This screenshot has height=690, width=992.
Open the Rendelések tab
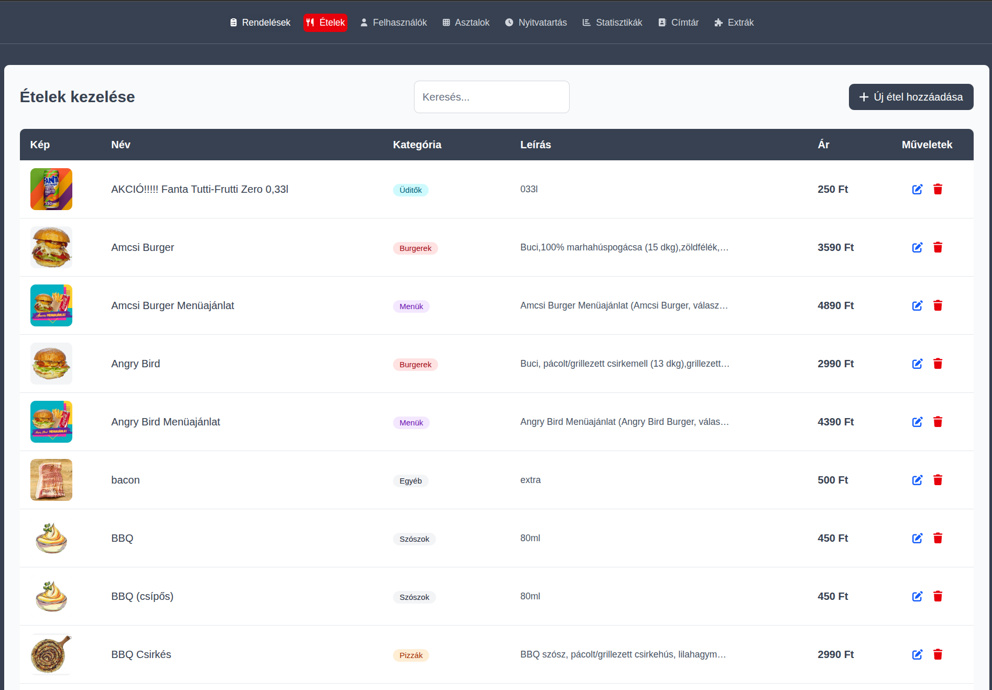[x=260, y=23]
